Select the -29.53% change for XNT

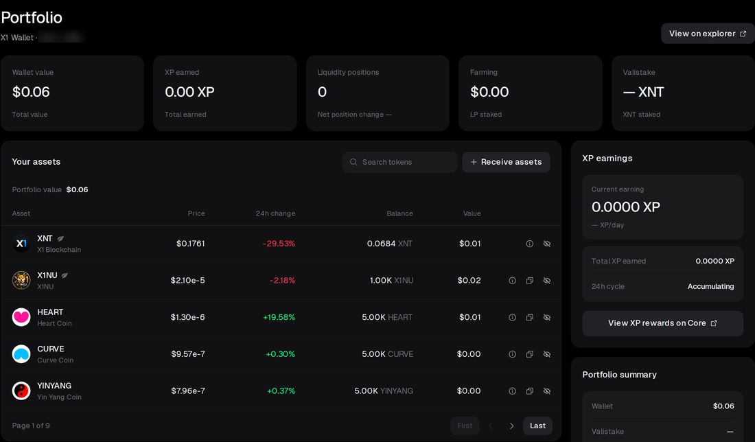[279, 244]
